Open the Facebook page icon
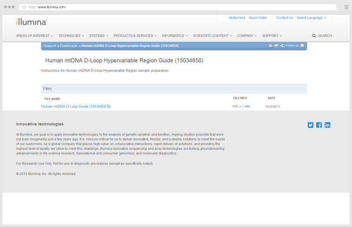 click(319, 125)
